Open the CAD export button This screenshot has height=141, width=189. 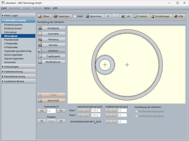click(126, 16)
